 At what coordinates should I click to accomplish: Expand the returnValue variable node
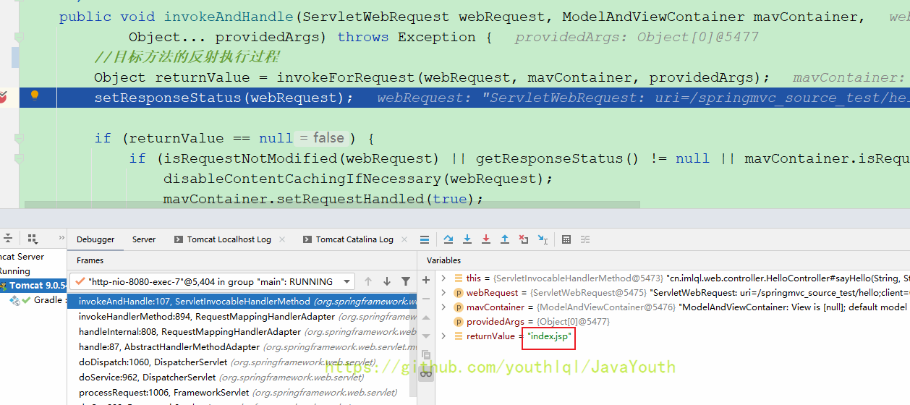tap(443, 336)
